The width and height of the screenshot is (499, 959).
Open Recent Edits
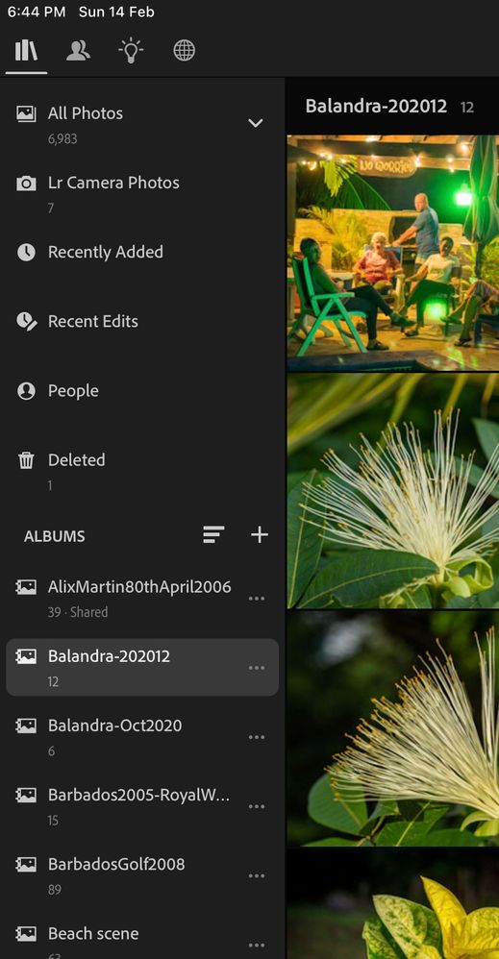[x=142, y=321]
